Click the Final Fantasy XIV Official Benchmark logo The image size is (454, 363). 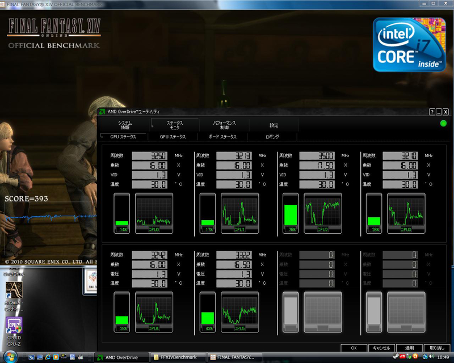click(x=54, y=33)
